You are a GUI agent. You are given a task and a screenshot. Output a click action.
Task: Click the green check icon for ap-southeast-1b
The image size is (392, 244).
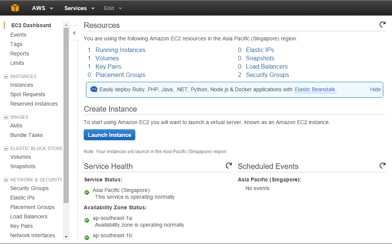point(87,238)
